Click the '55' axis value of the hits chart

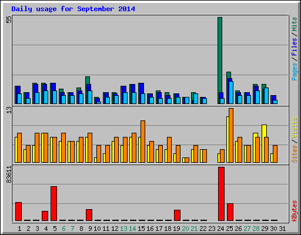click(9, 19)
